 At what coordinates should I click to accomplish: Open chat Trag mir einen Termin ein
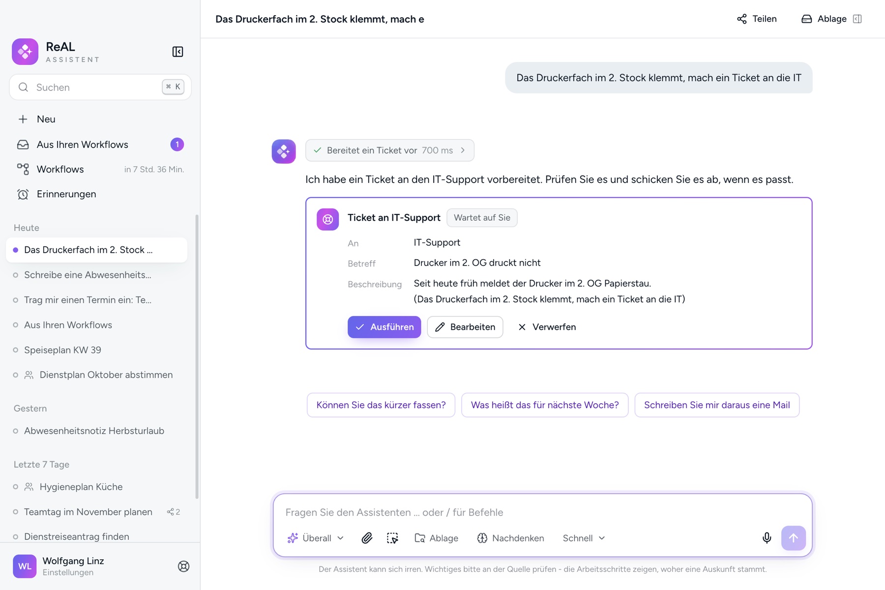[x=97, y=300]
